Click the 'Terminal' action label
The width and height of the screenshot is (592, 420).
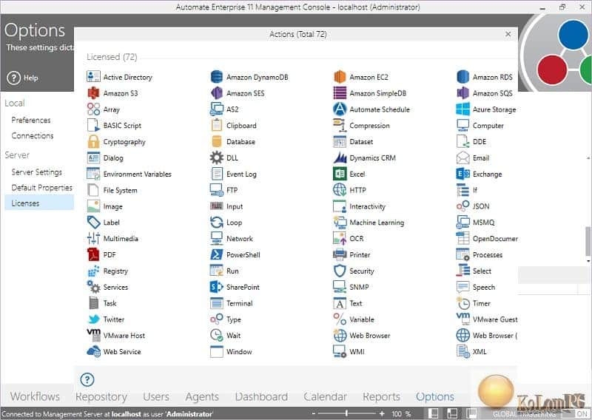tap(239, 303)
